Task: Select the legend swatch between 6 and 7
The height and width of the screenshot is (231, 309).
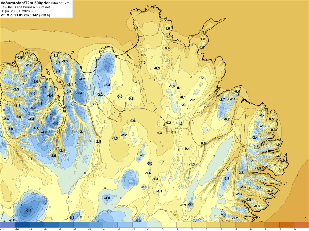Action: 257,225
